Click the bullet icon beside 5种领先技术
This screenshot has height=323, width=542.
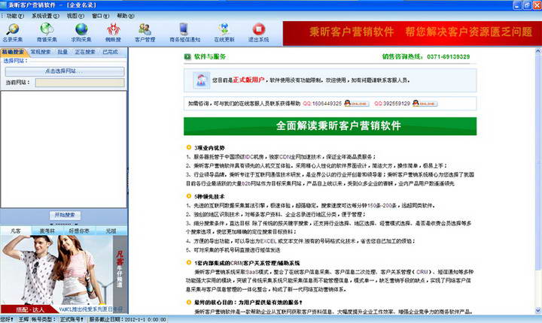coord(188,196)
